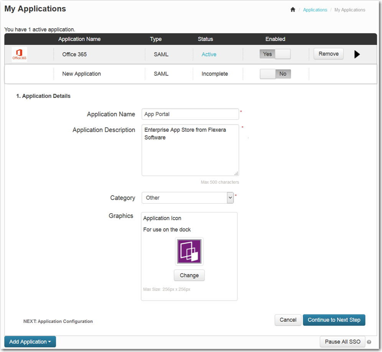Open the Add Application dropdown menu
Image resolution: width=382 pixels, height=352 pixels.
30,342
